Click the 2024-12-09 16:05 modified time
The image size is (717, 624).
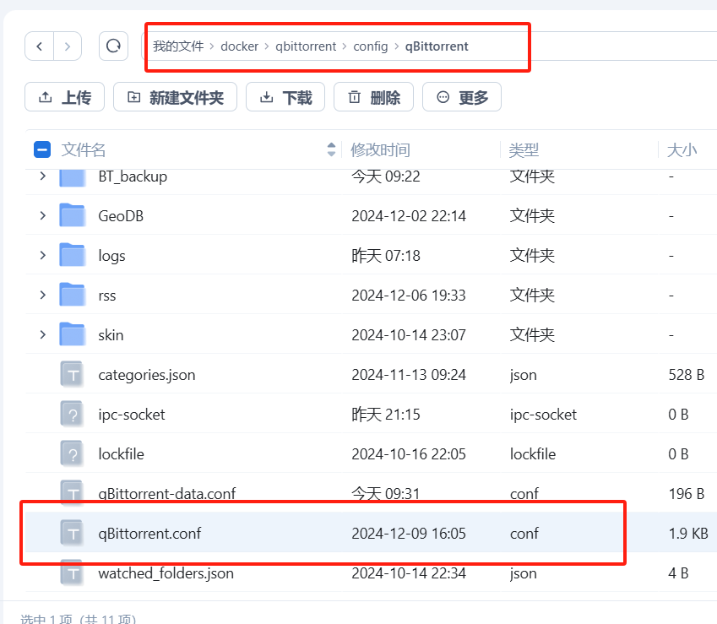(x=409, y=534)
